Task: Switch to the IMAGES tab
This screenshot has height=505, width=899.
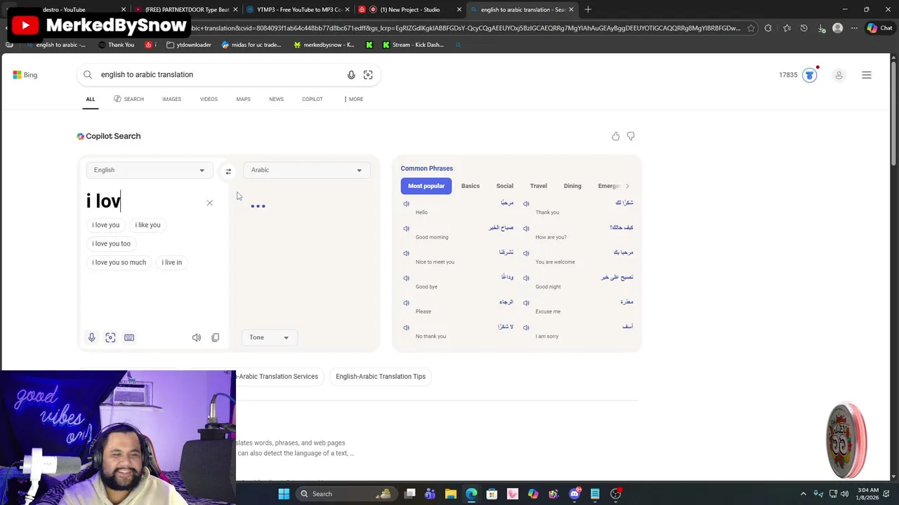Action: click(171, 99)
